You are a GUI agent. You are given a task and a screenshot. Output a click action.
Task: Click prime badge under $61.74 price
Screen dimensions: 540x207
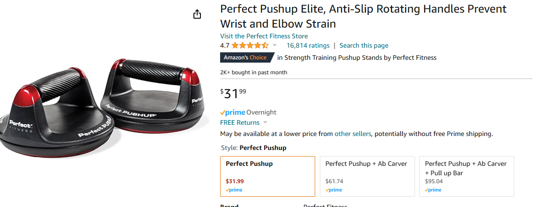pyautogui.click(x=334, y=190)
